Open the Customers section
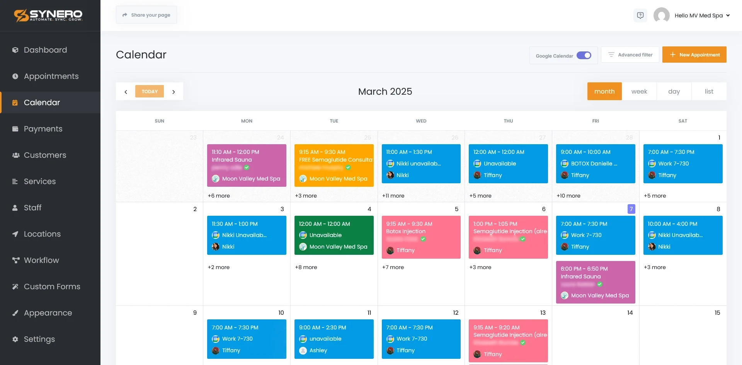This screenshot has width=742, height=365. point(15,155)
